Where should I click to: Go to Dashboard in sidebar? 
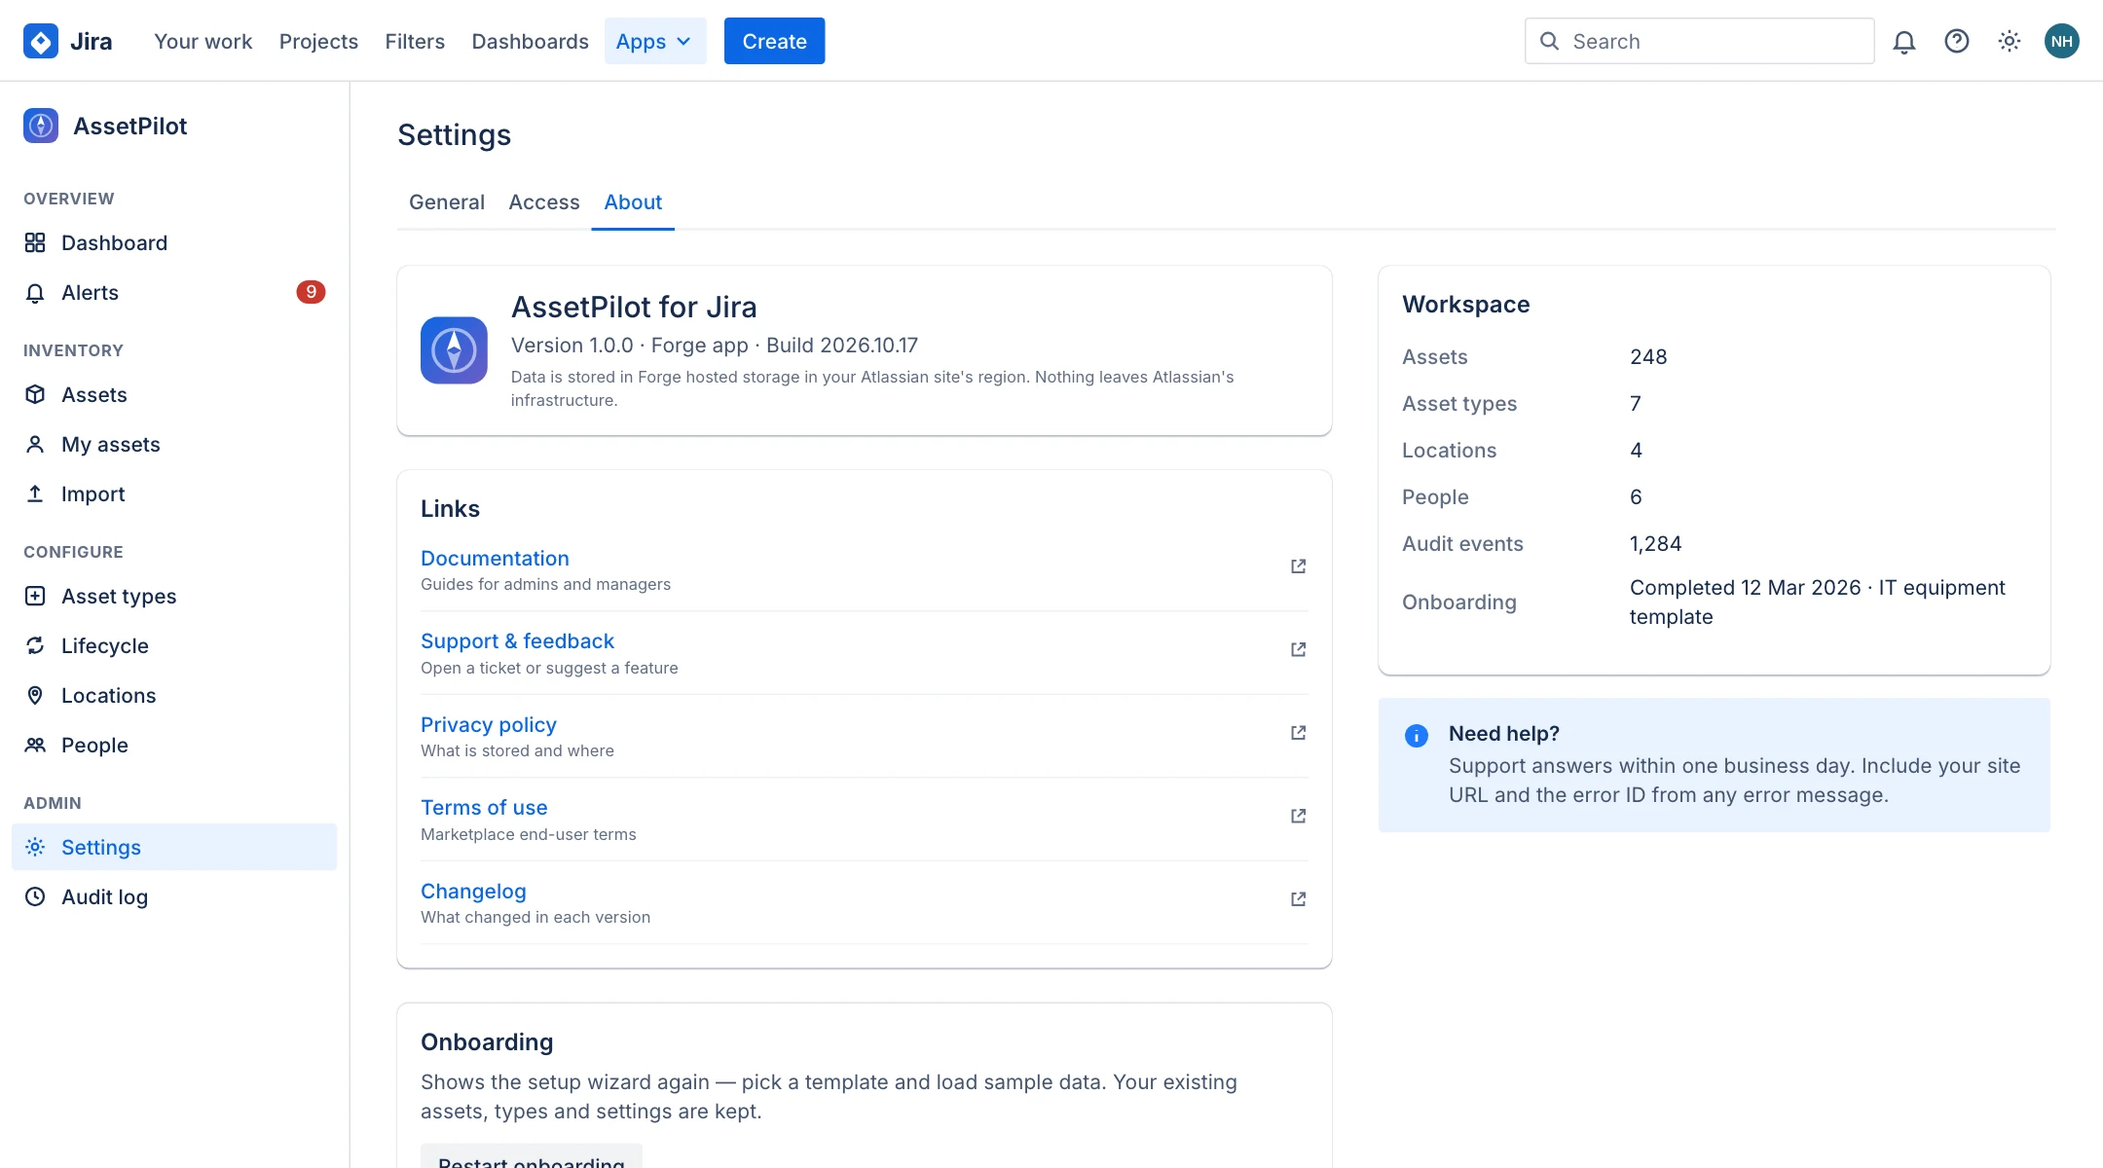[x=174, y=243]
